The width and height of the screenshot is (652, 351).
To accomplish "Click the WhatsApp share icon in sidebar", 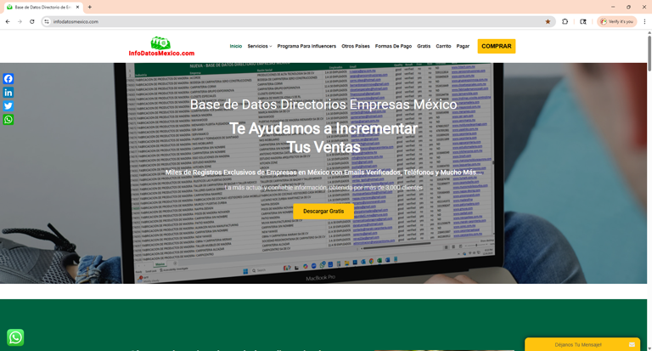I will click(x=8, y=120).
